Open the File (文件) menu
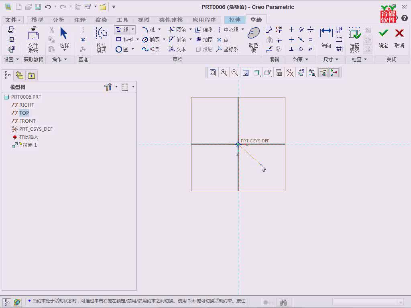The height and width of the screenshot is (308, 411). pyautogui.click(x=13, y=20)
